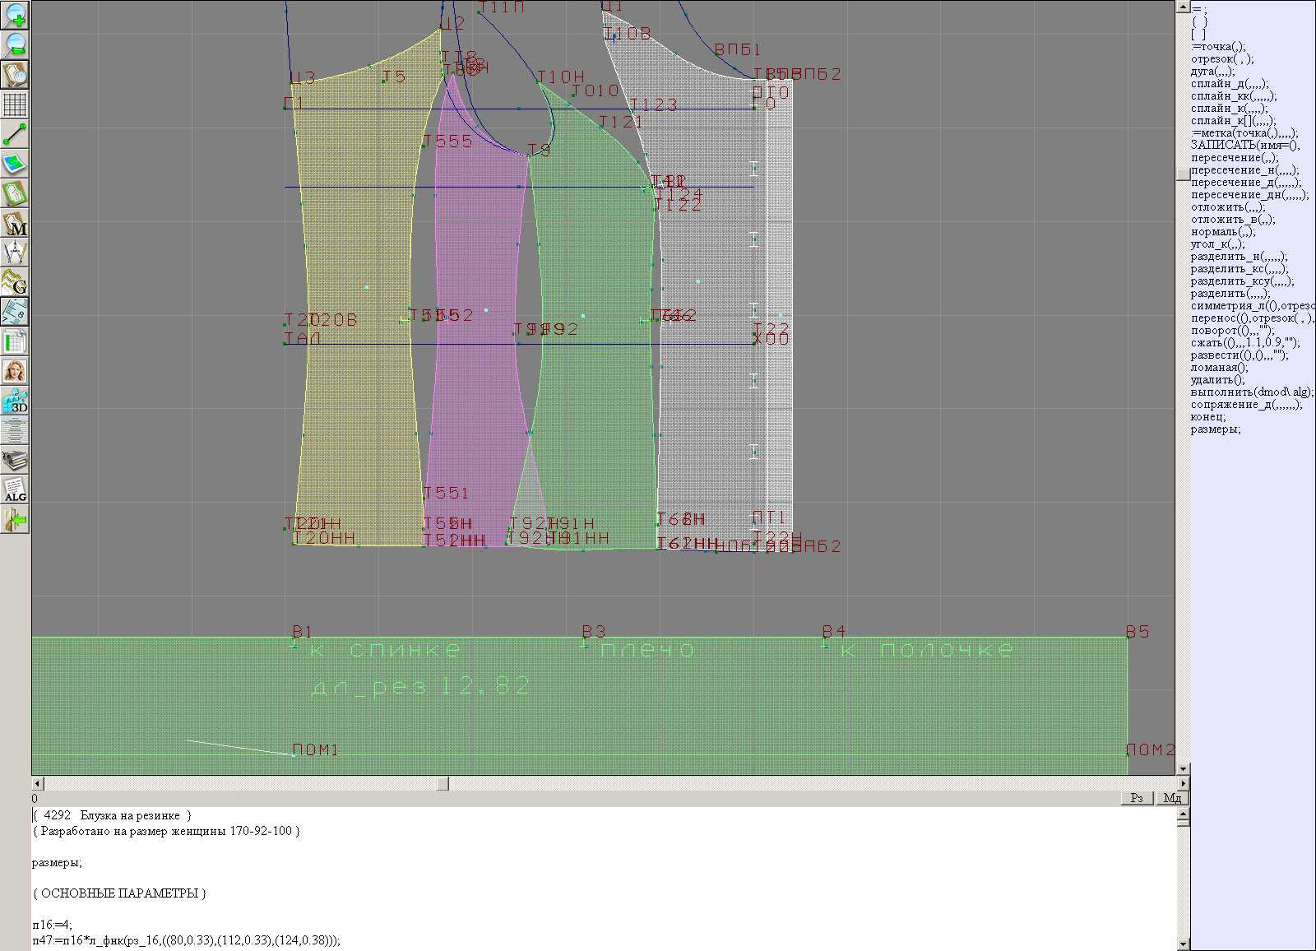Viewport: 1316px width, 951px height.
Task: Select 'пересечение(,,);' in the operator list
Action: (1234, 158)
